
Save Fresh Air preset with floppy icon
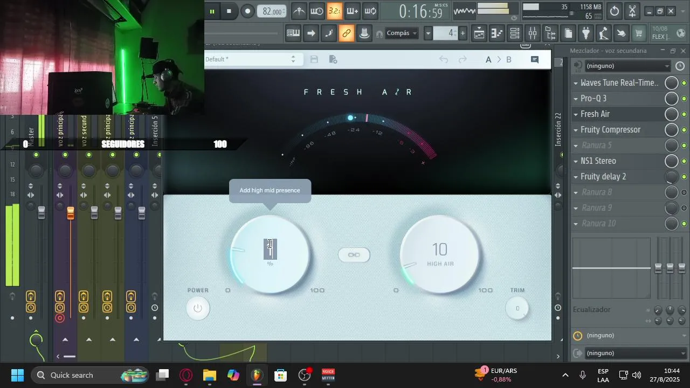tap(314, 59)
